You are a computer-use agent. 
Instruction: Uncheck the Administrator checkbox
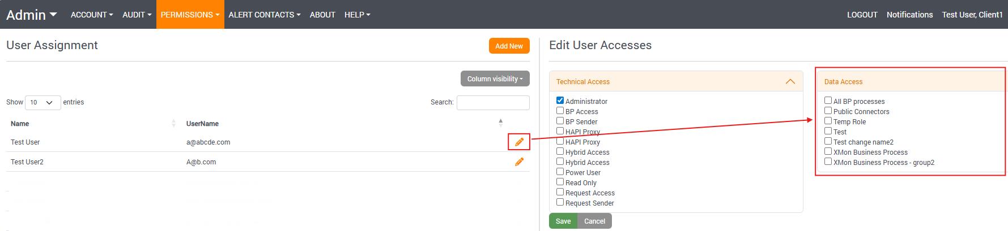tap(560, 101)
